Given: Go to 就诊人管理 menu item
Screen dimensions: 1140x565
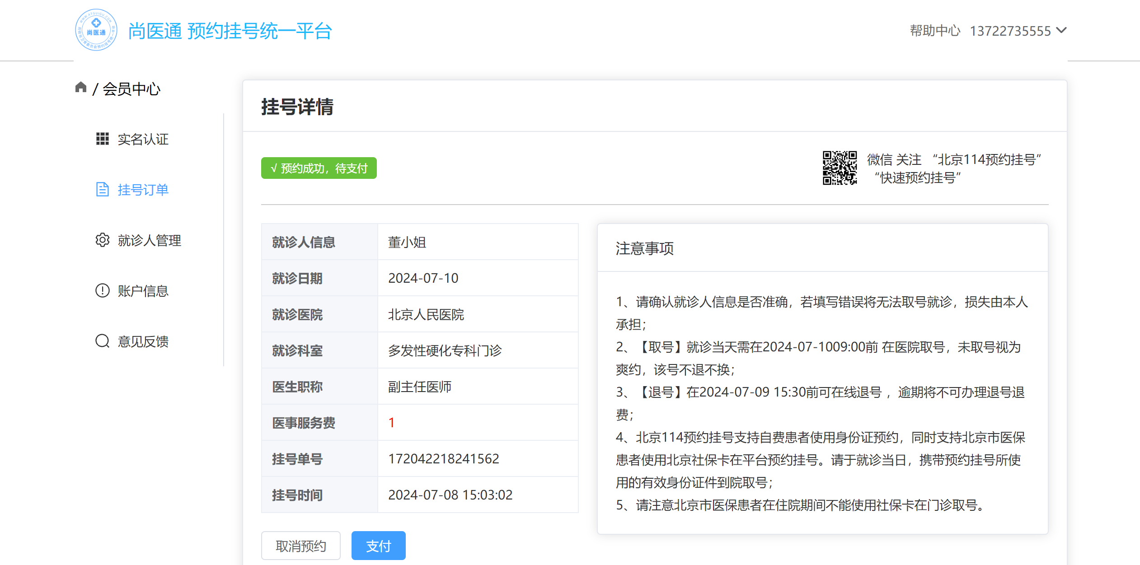Looking at the screenshot, I should click(149, 240).
